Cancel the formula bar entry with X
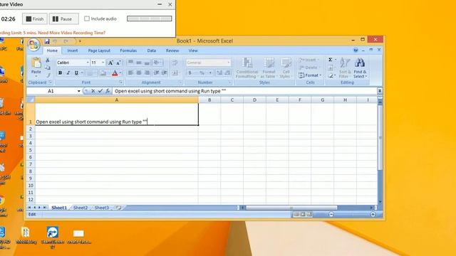The width and height of the screenshot is (456, 256). [93, 91]
